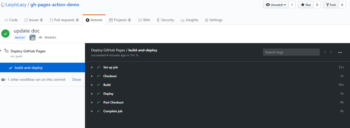Click the green check beside Deploy step
This screenshot has height=128, width=350.
click(98, 94)
